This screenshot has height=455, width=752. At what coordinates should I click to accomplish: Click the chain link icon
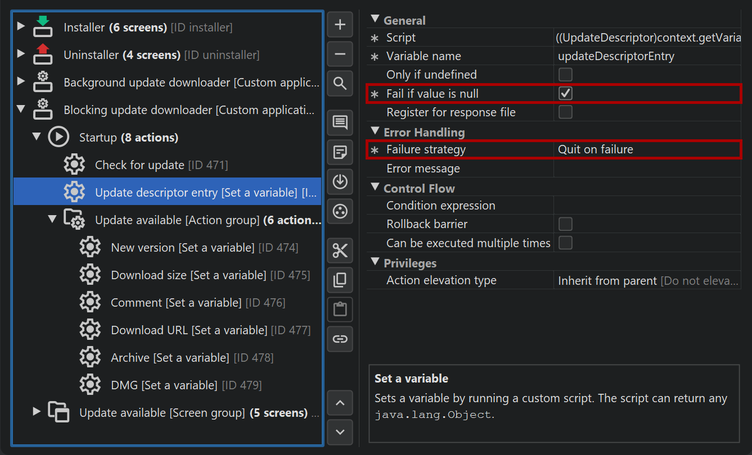click(x=340, y=339)
